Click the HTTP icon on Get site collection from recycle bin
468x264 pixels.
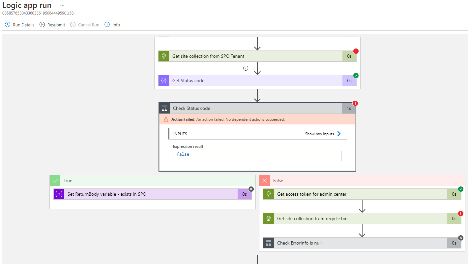pyautogui.click(x=269, y=218)
